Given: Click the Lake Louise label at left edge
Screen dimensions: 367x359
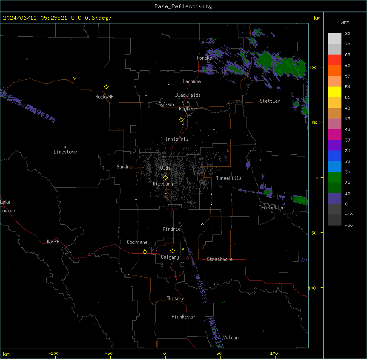Looking at the screenshot, I should coord(8,206).
